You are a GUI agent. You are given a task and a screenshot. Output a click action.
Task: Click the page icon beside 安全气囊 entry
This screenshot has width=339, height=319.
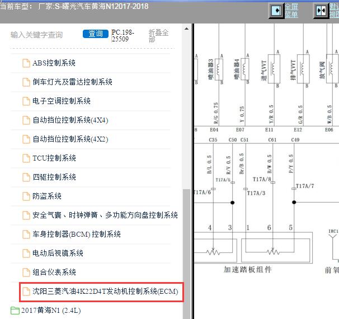pyautogui.click(x=26, y=215)
